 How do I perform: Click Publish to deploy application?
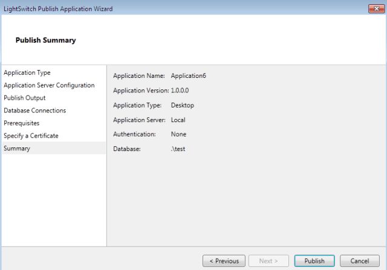pyautogui.click(x=314, y=261)
